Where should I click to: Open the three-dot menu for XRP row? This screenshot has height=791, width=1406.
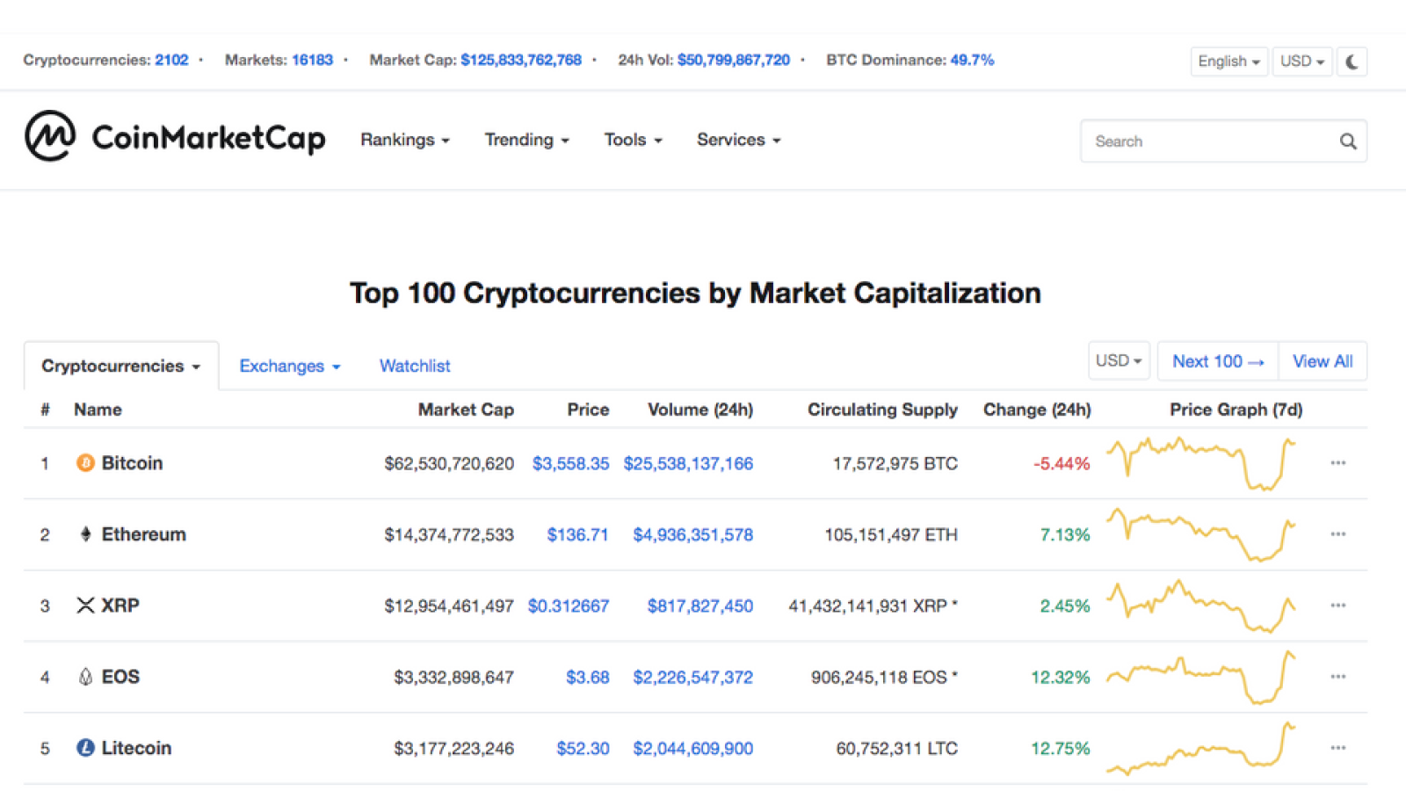click(x=1338, y=606)
